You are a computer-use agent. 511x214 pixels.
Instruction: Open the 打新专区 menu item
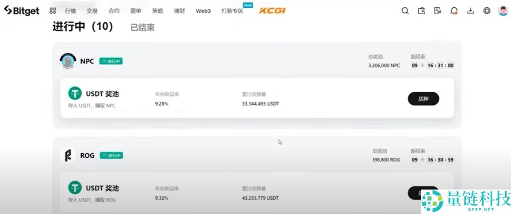click(x=232, y=11)
